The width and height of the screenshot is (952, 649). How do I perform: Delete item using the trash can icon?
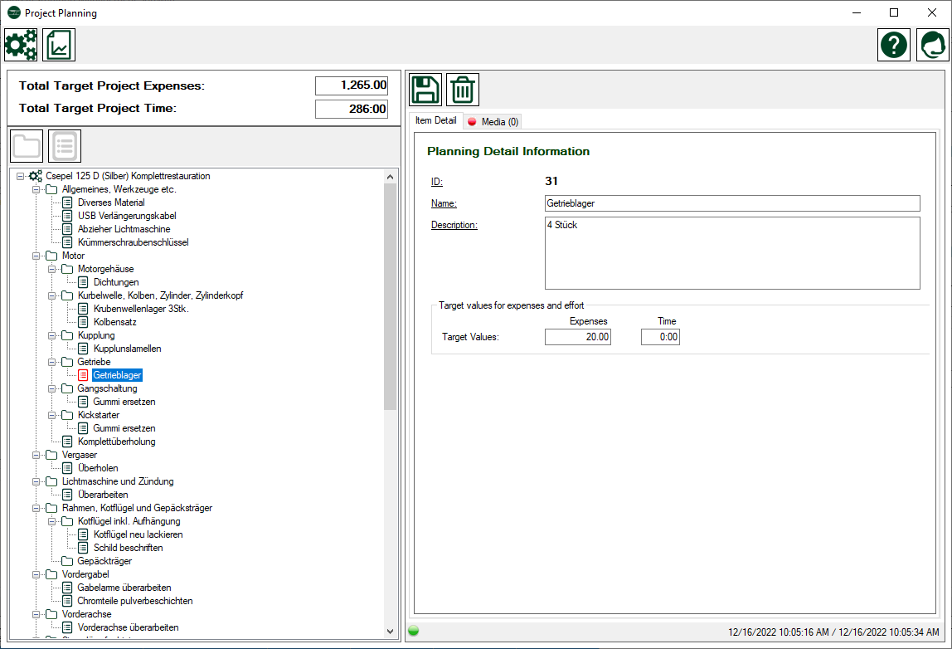point(463,90)
